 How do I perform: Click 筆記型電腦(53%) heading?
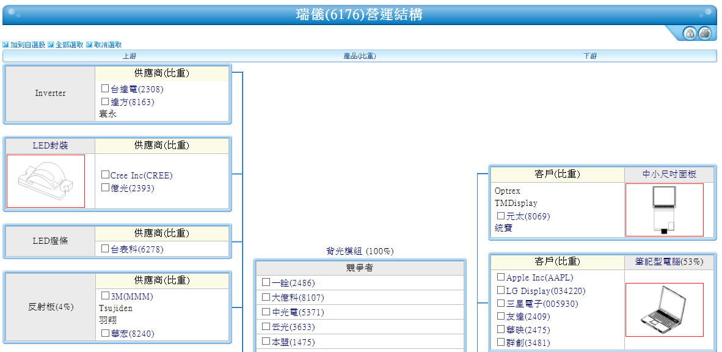pyautogui.click(x=669, y=262)
